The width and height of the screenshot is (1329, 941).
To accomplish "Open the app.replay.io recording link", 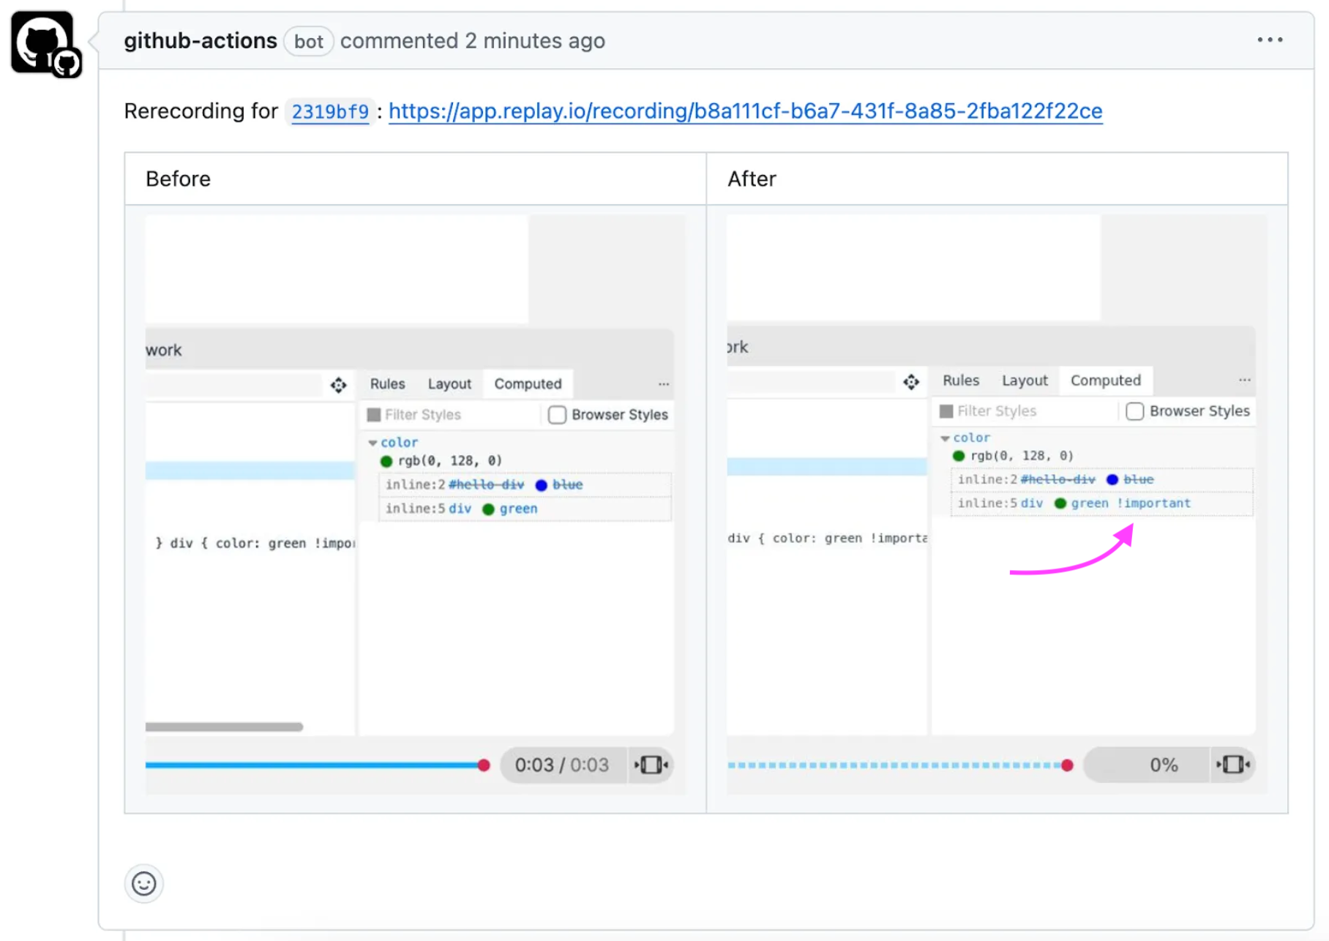I will pos(745,111).
